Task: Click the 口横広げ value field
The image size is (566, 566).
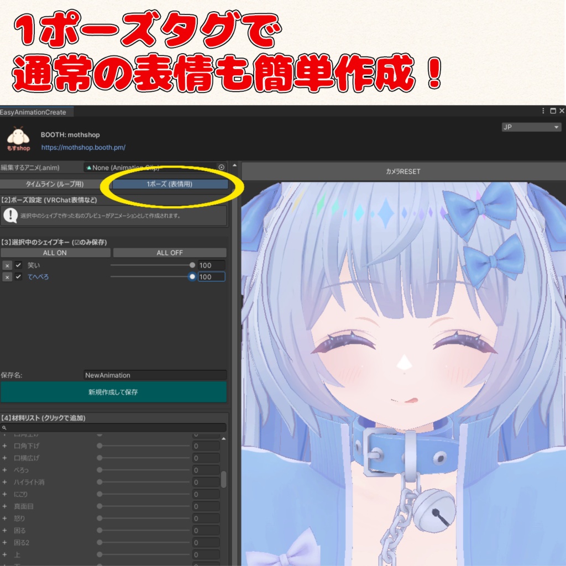Action: tap(206, 458)
